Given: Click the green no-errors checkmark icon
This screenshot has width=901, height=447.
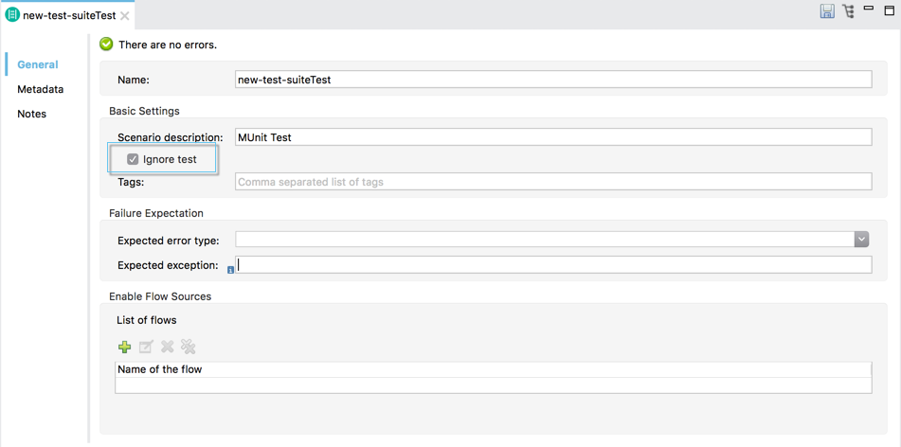Looking at the screenshot, I should coord(106,45).
